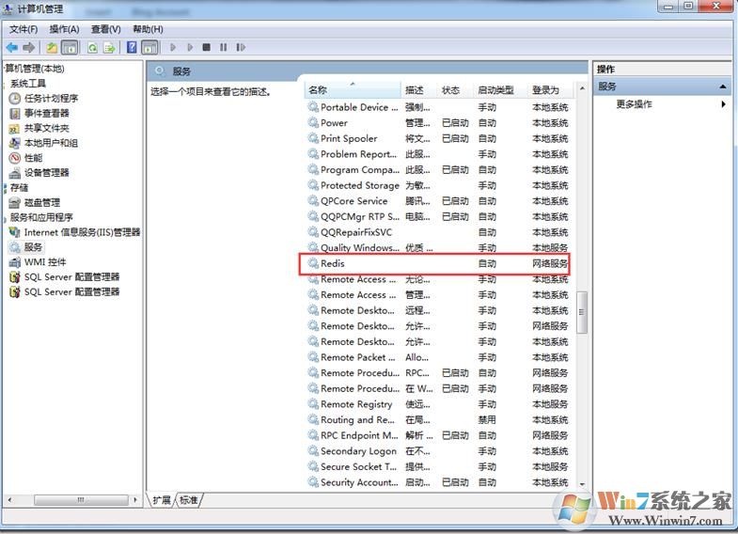
Task: Select the QQRepairFixSVC service
Action: (x=438, y=232)
